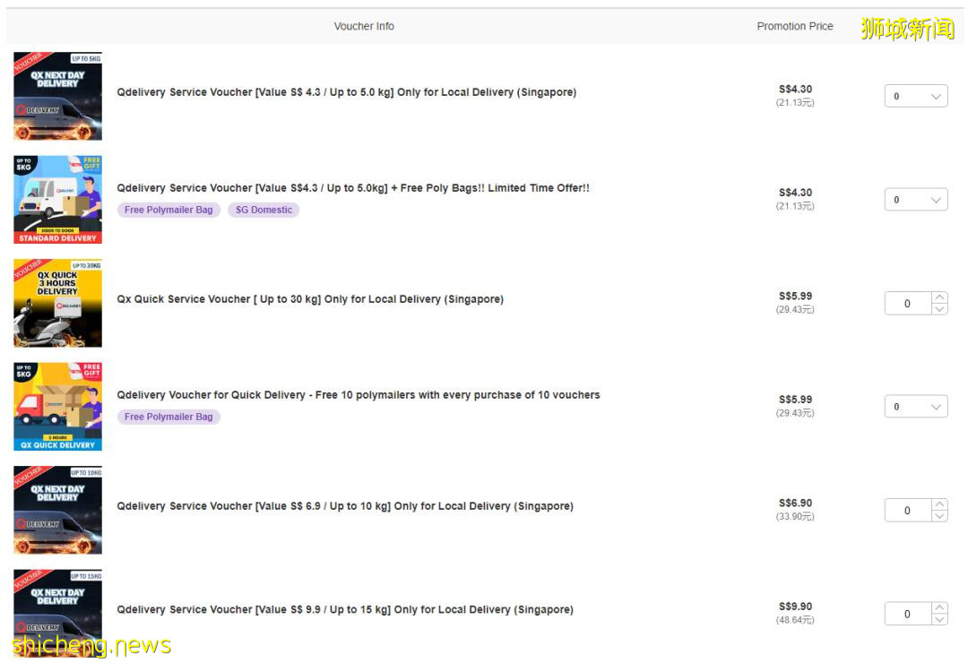Focus the quantity field of the S$9.90 voucher
Viewport: 968px width, 663px height.
[x=907, y=614]
